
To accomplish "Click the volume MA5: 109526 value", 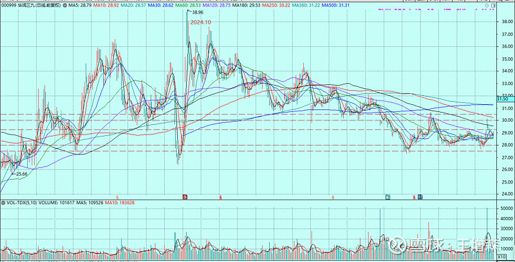I will coord(88,203).
